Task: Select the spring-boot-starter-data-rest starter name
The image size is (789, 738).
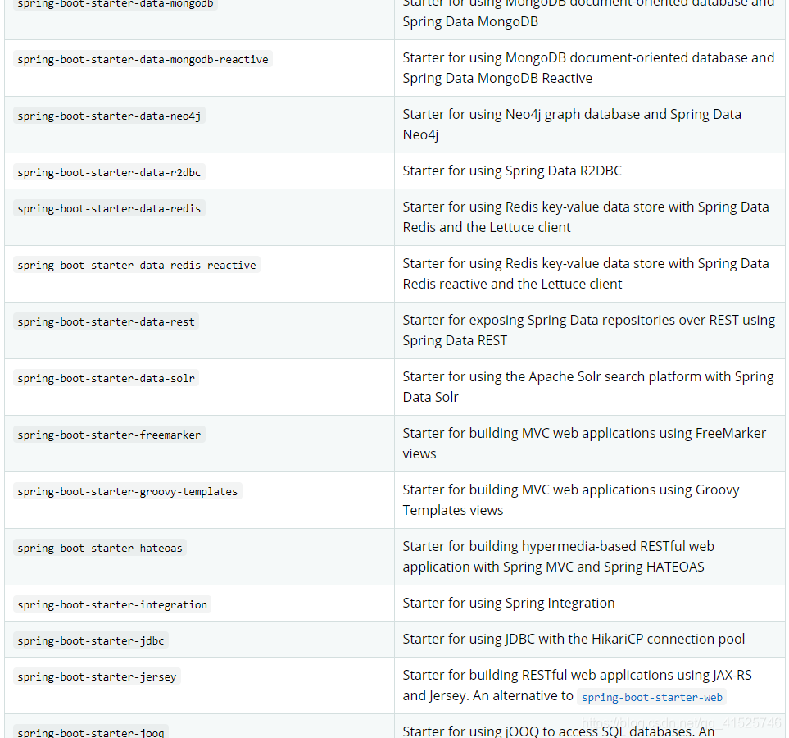Action: pos(106,321)
